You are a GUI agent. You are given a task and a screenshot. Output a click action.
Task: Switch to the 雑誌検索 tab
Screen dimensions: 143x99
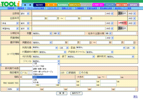pos(39,5)
